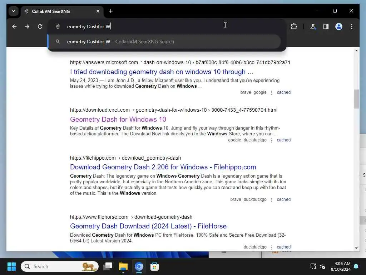The width and height of the screenshot is (366, 275).
Task: Open Microsoft Store from the taskbar
Action: tap(154, 266)
